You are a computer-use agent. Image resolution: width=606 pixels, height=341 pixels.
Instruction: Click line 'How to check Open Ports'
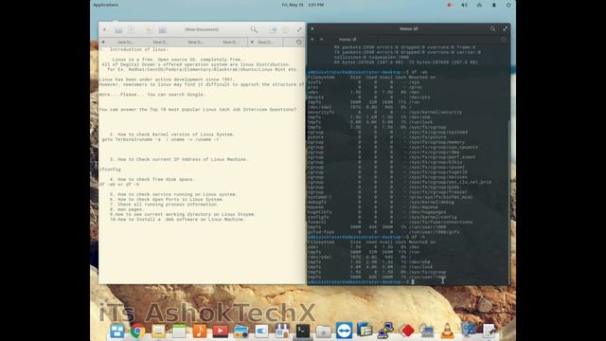167,200
